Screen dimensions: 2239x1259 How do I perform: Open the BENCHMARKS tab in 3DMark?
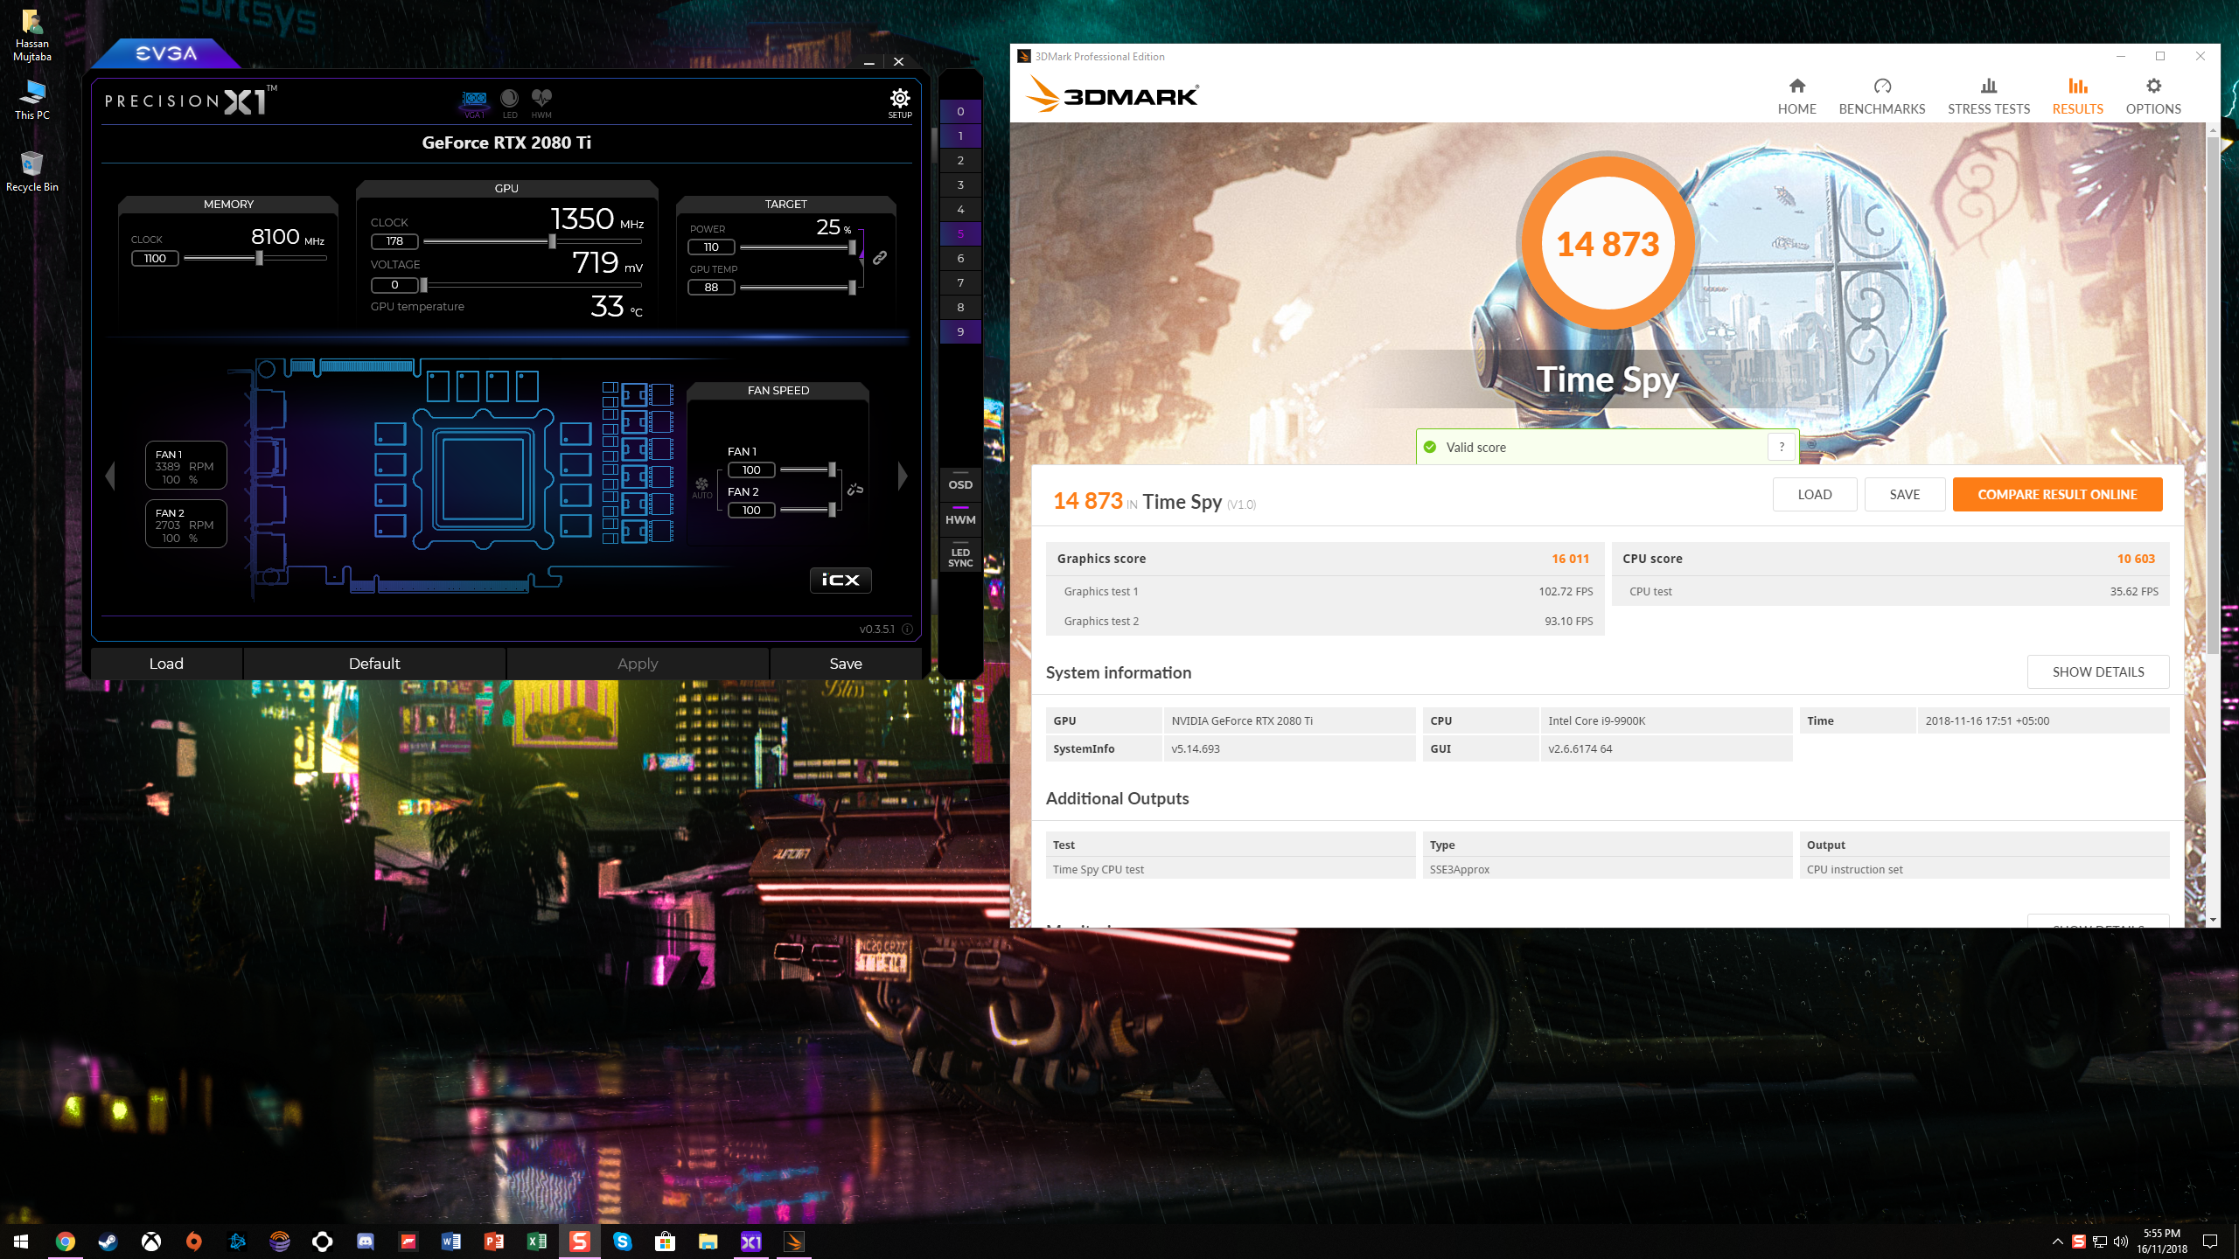click(1882, 96)
